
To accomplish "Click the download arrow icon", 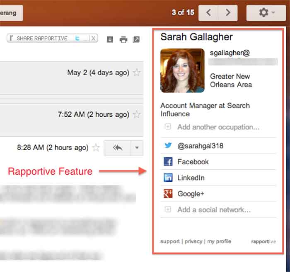I will click(x=110, y=40).
